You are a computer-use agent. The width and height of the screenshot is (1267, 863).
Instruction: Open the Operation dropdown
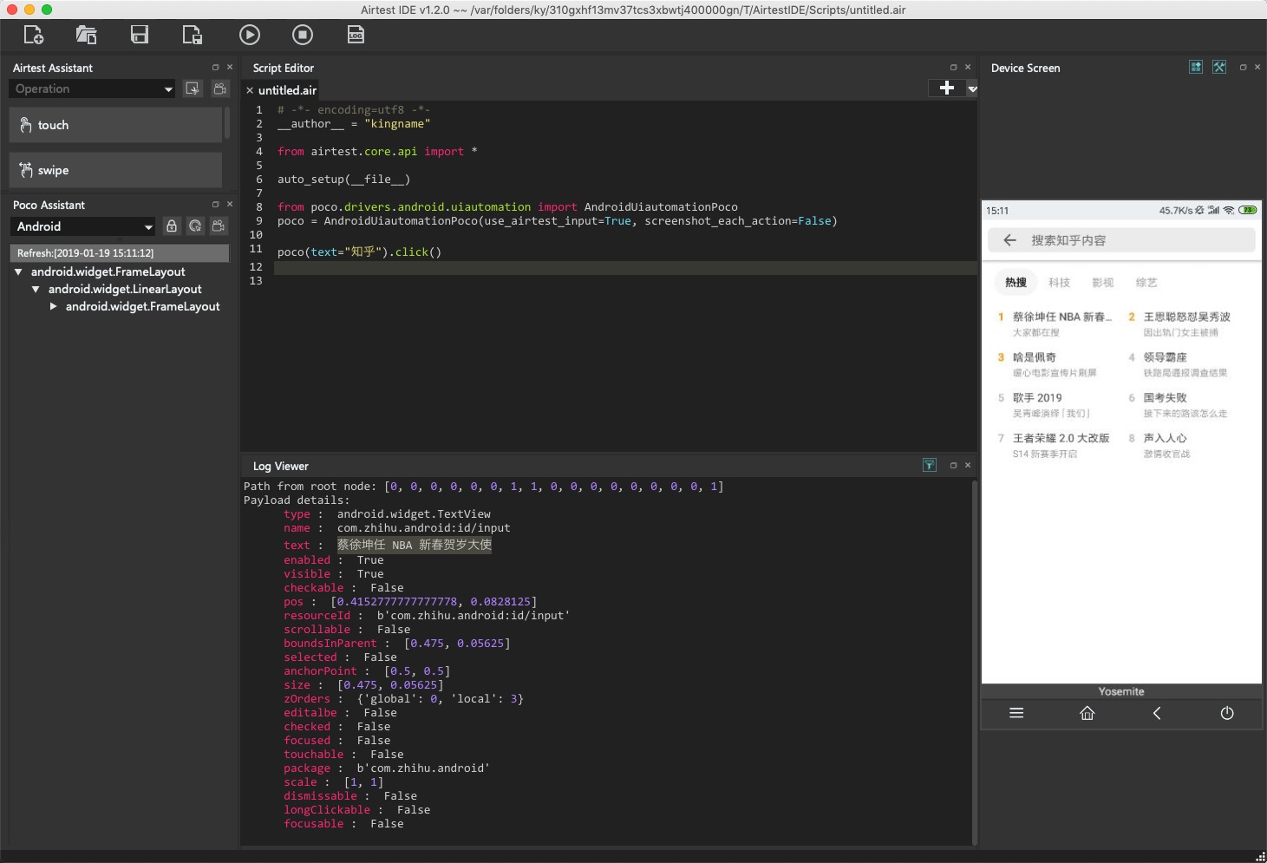92,88
